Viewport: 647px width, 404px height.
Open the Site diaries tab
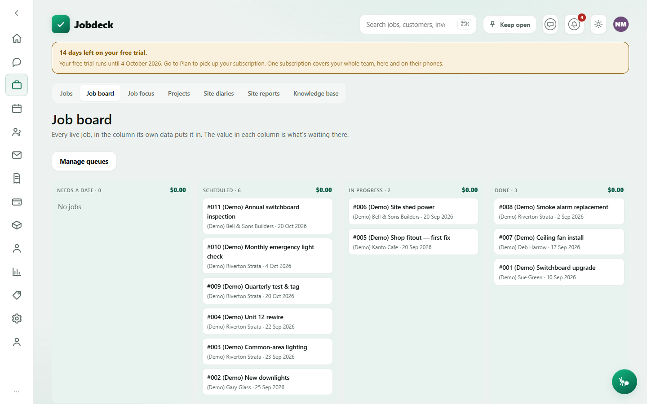(x=219, y=93)
